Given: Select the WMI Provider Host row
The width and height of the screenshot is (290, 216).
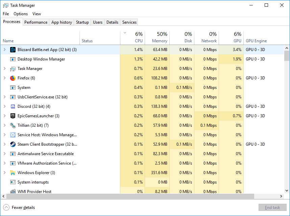Looking at the screenshot, I should point(142,190).
